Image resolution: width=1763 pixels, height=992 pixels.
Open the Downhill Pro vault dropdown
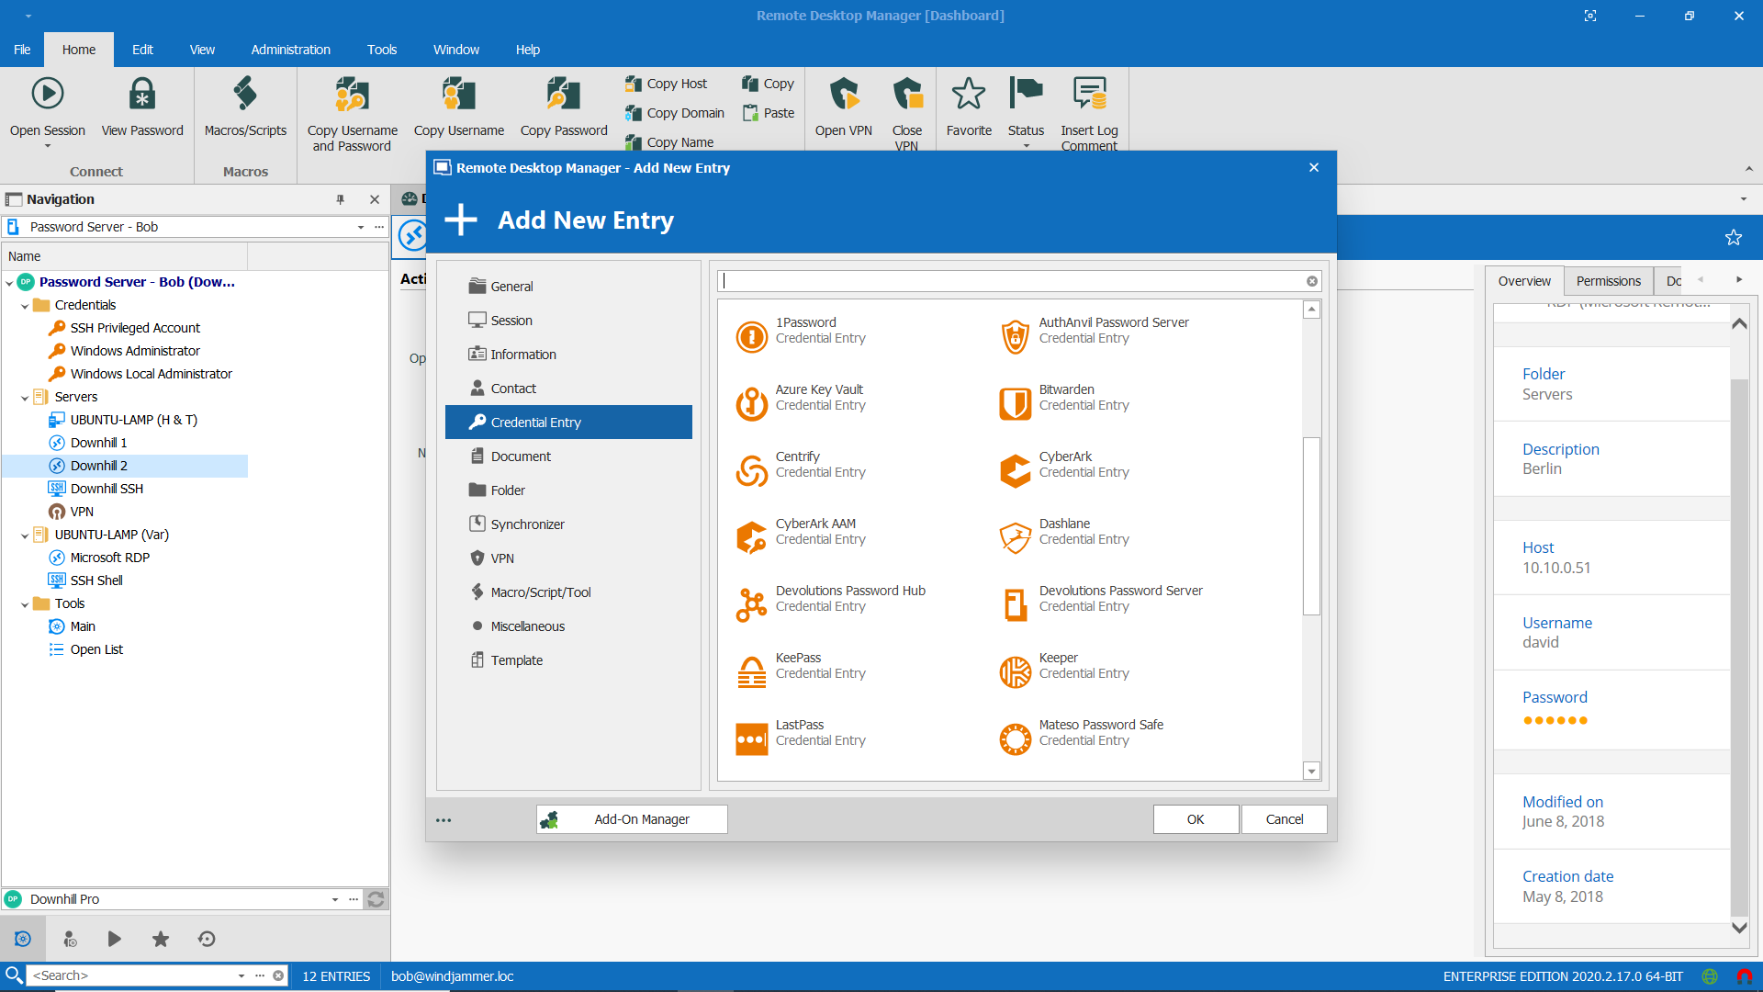point(335,899)
